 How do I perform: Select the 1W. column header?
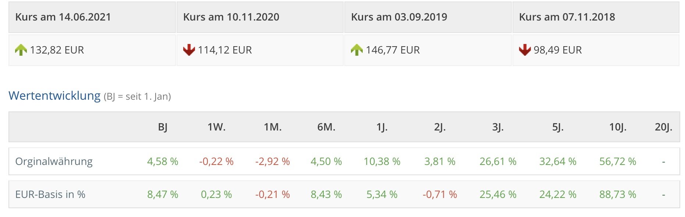tap(216, 127)
